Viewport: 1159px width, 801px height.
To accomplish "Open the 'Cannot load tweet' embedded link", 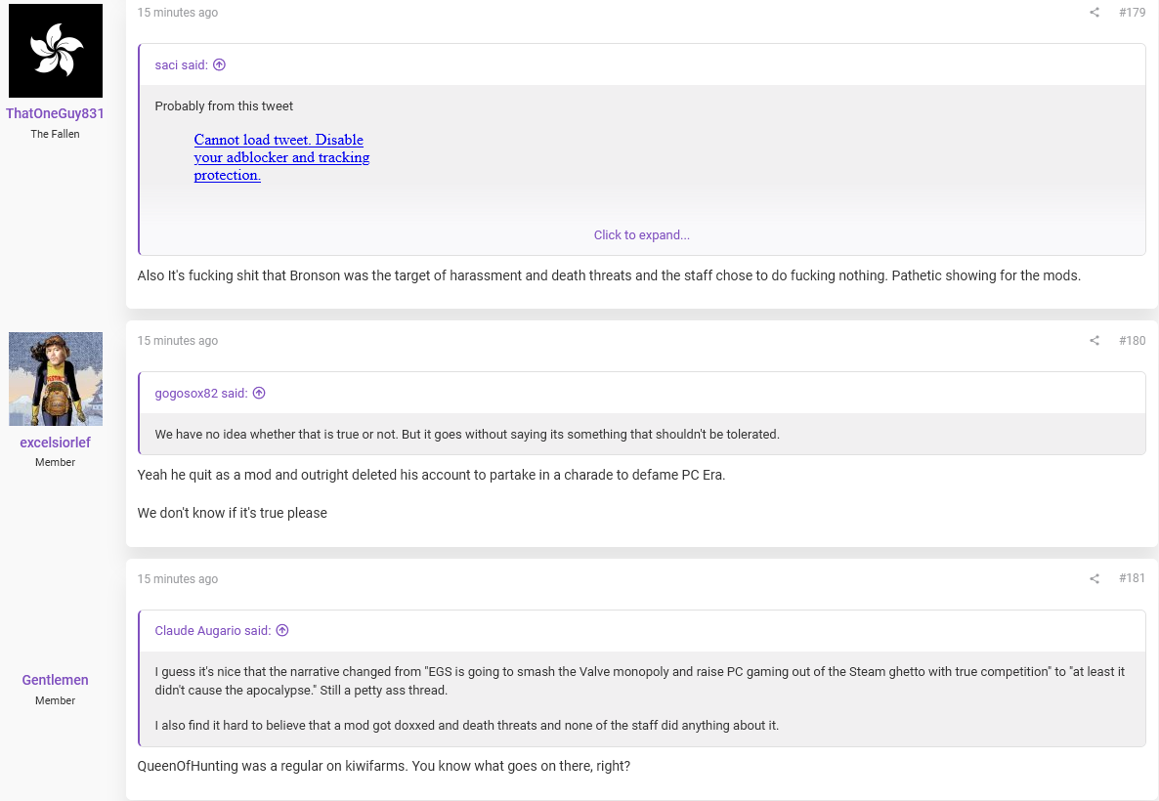I will (x=281, y=157).
